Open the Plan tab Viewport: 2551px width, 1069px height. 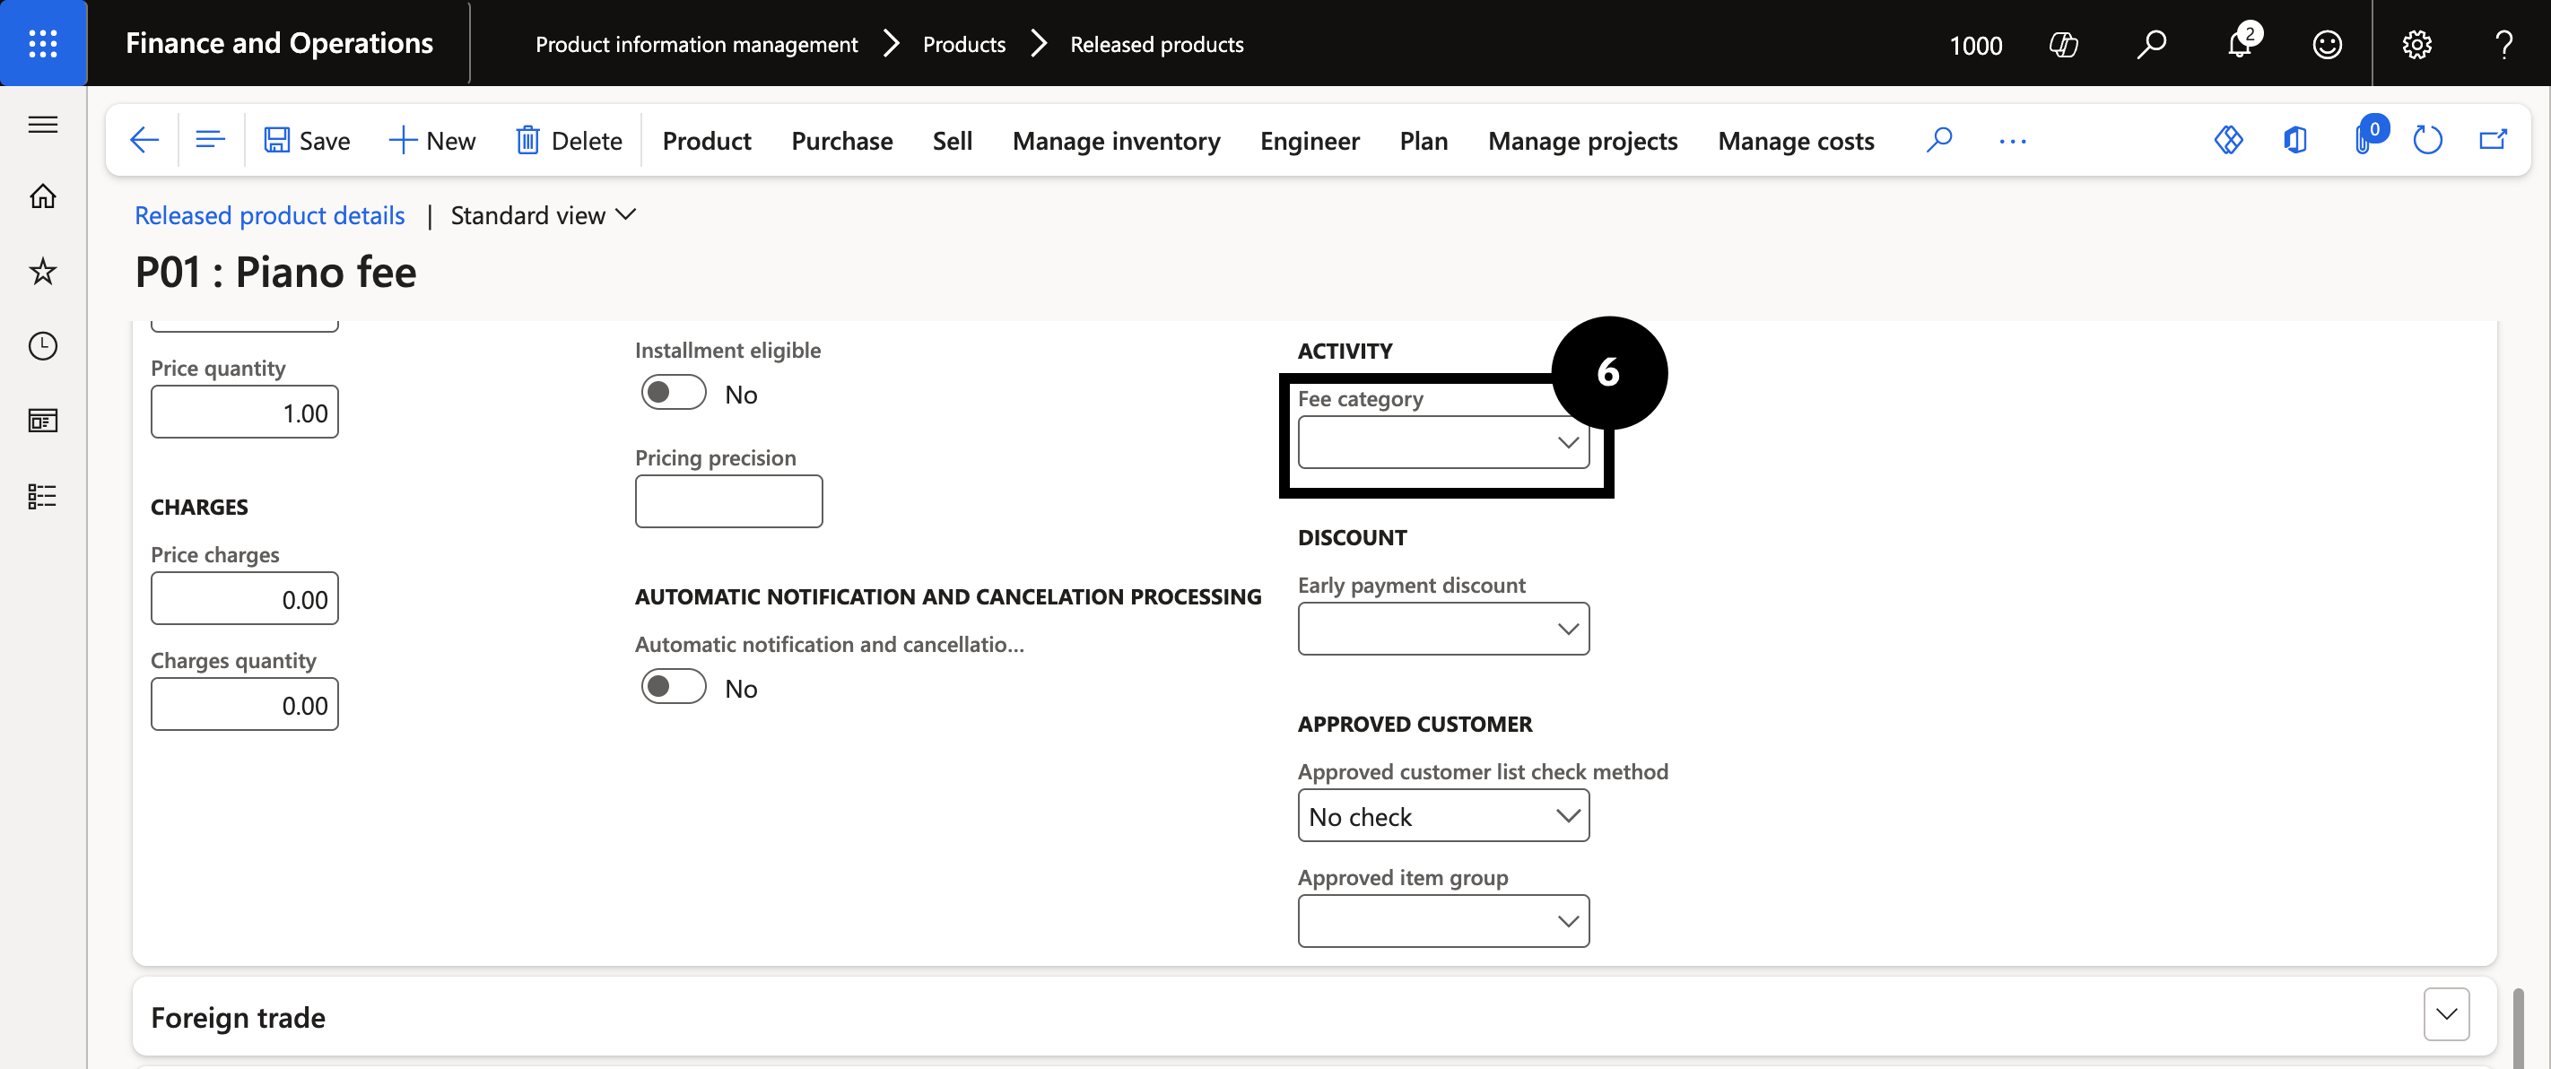coord(1424,141)
